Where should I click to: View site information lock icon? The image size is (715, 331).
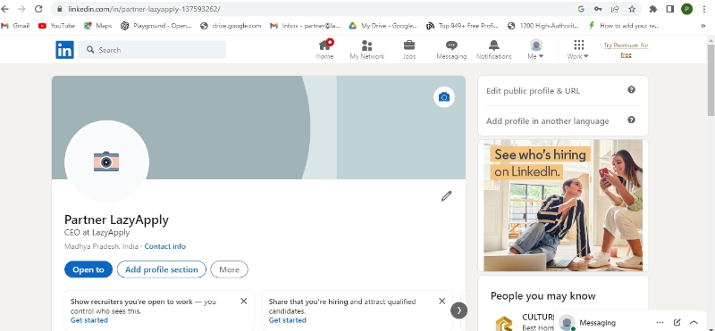[59, 9]
